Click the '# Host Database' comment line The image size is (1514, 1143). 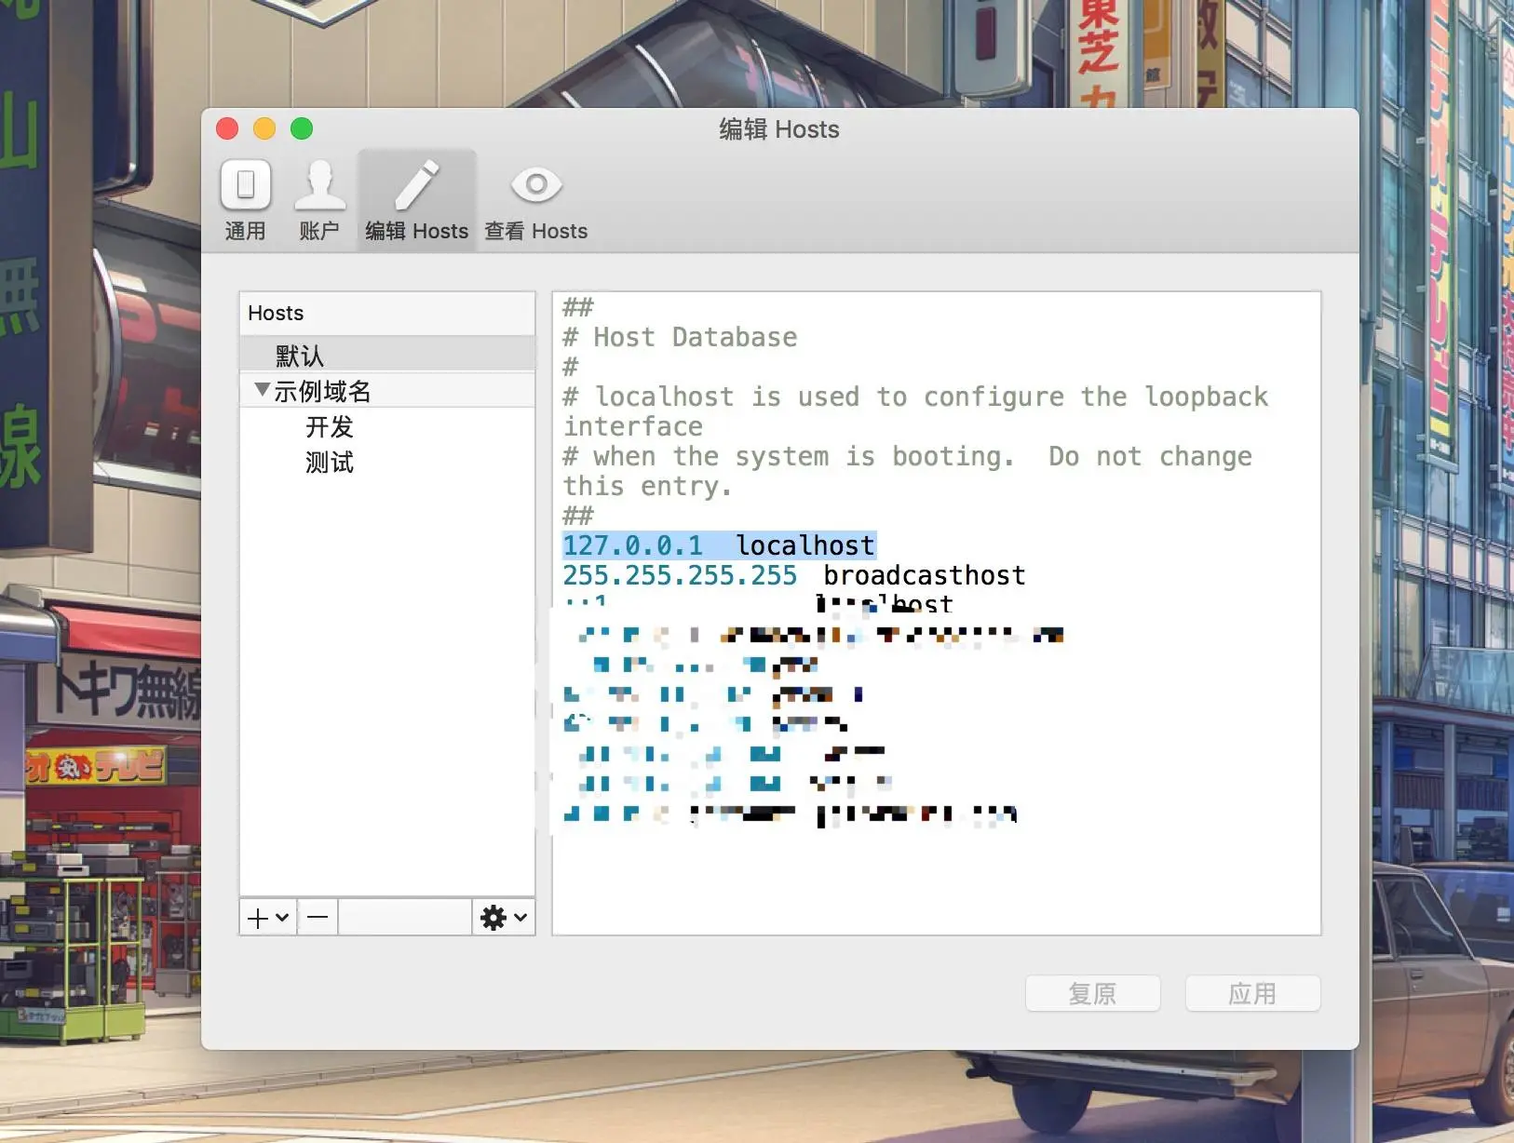(x=680, y=337)
